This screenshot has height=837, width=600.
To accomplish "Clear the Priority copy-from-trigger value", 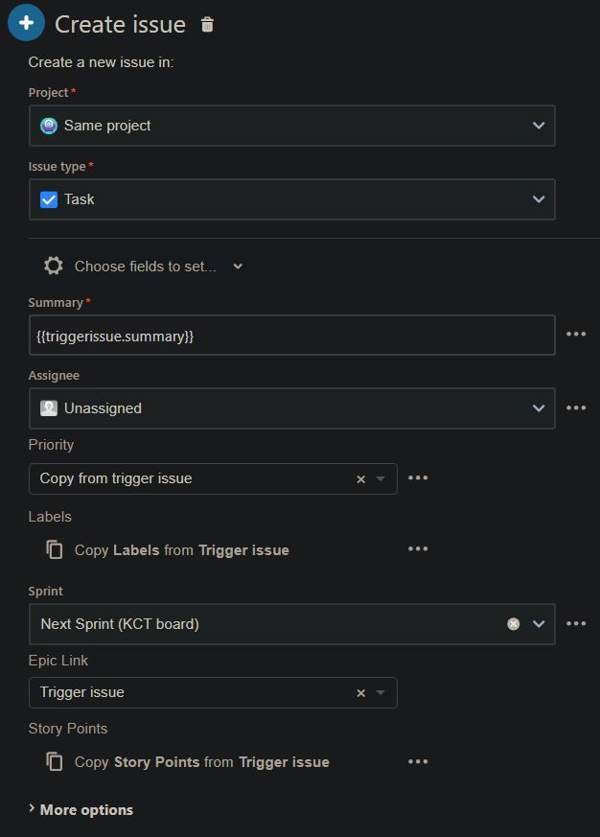I will tap(361, 477).
